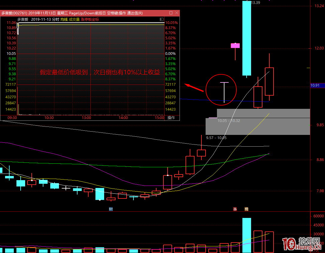Select the 15:00 time axis label
The width and height of the screenshot is (325, 253).
pos(160,118)
